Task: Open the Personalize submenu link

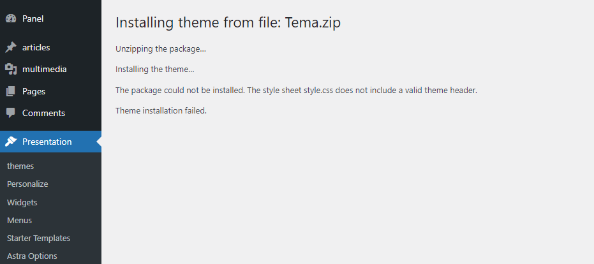Action: (27, 184)
